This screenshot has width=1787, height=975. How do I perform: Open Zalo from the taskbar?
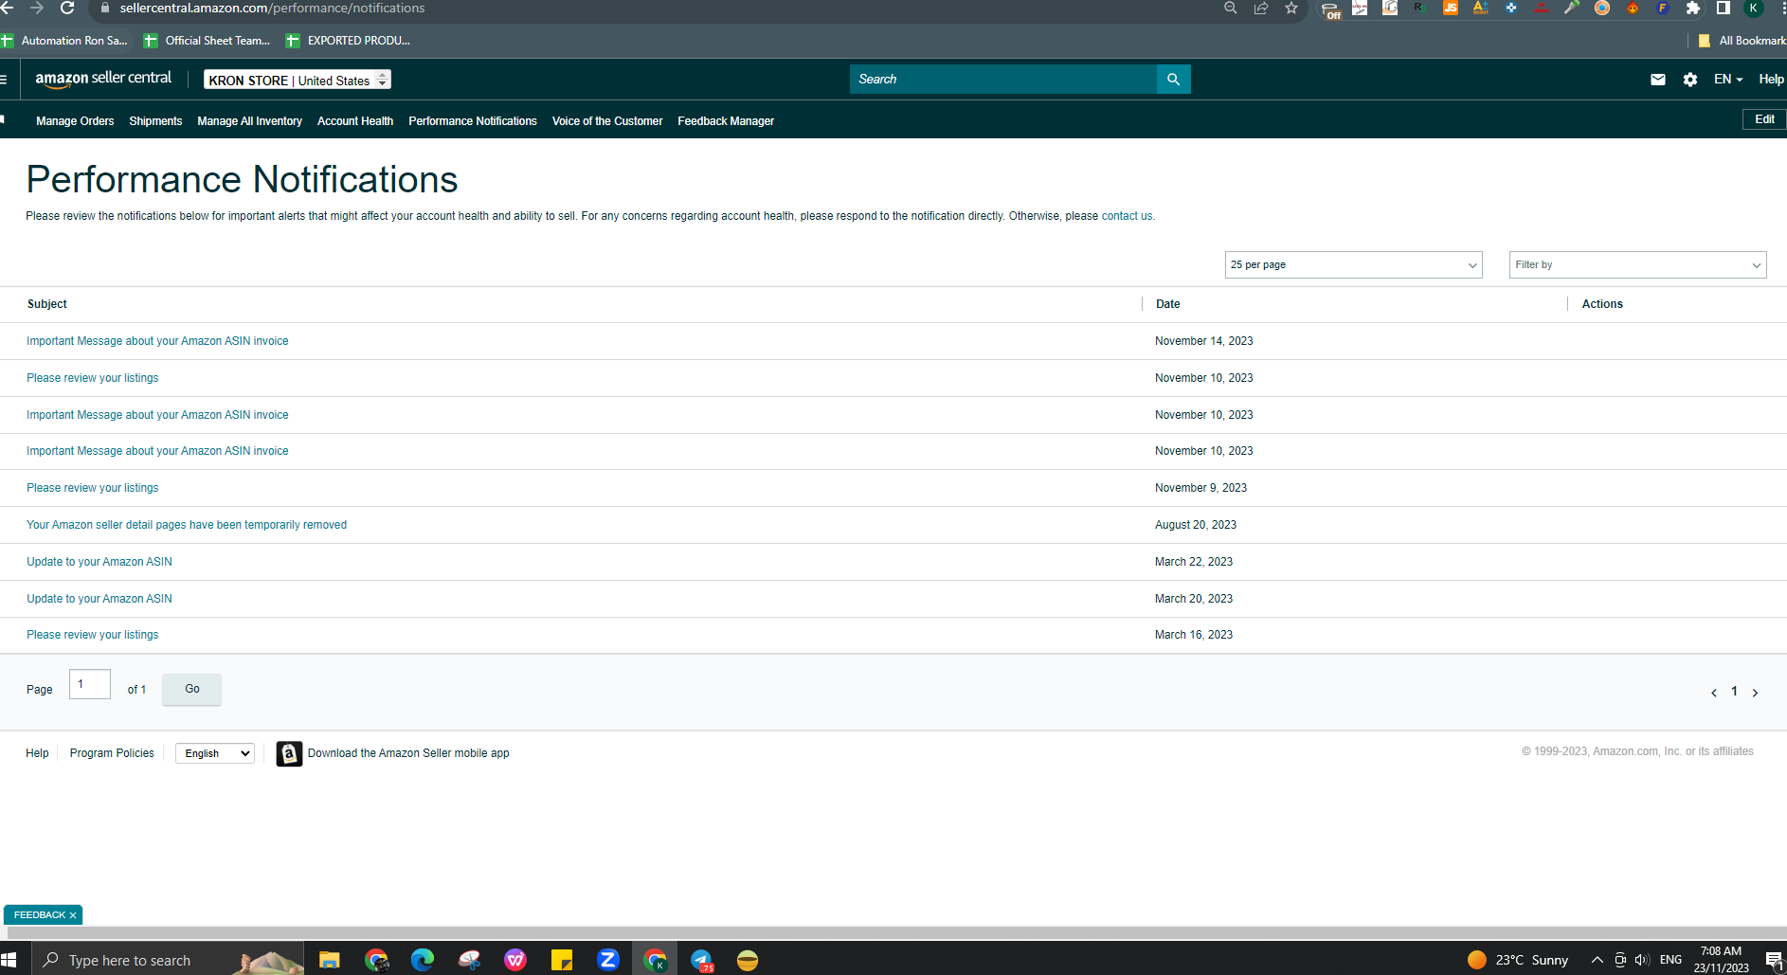click(608, 960)
